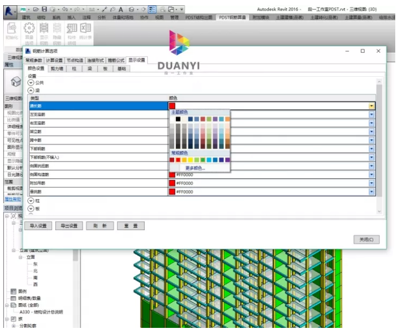This screenshot has height=330, width=400.
Task: Expand the 公共 settings section
Action: pyautogui.click(x=31, y=83)
